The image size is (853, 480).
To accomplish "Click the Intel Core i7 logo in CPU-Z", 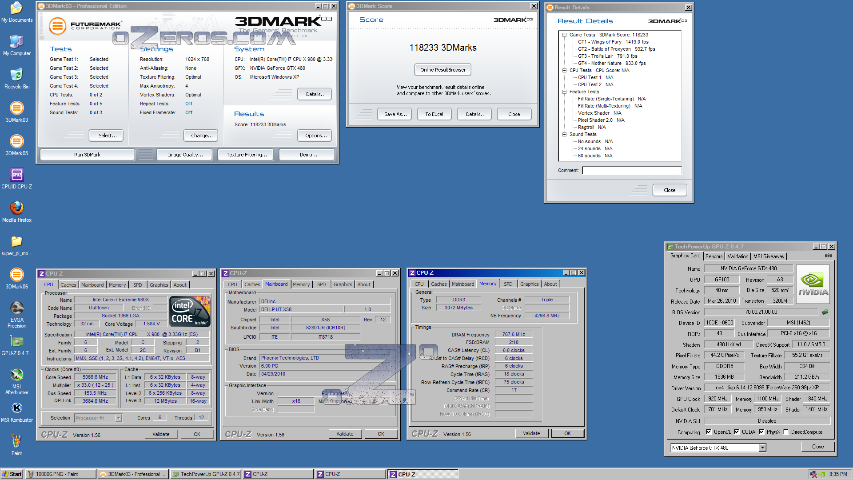I will [x=190, y=312].
